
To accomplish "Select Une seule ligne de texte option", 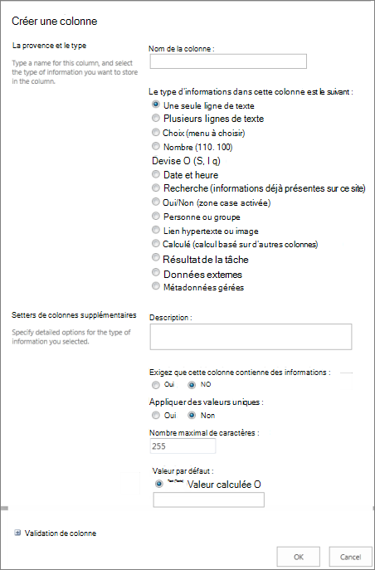I will click(x=156, y=105).
